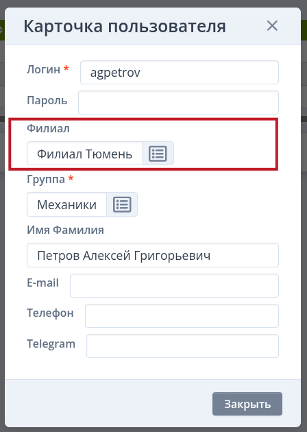Select the Механики group field

[66, 204]
